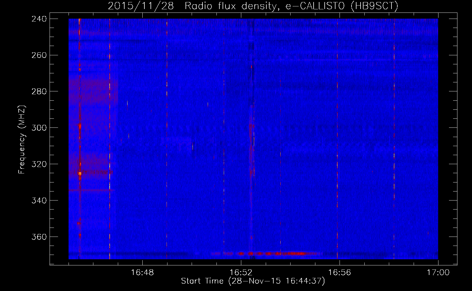Click the 320 frequency tick label

coord(39,164)
